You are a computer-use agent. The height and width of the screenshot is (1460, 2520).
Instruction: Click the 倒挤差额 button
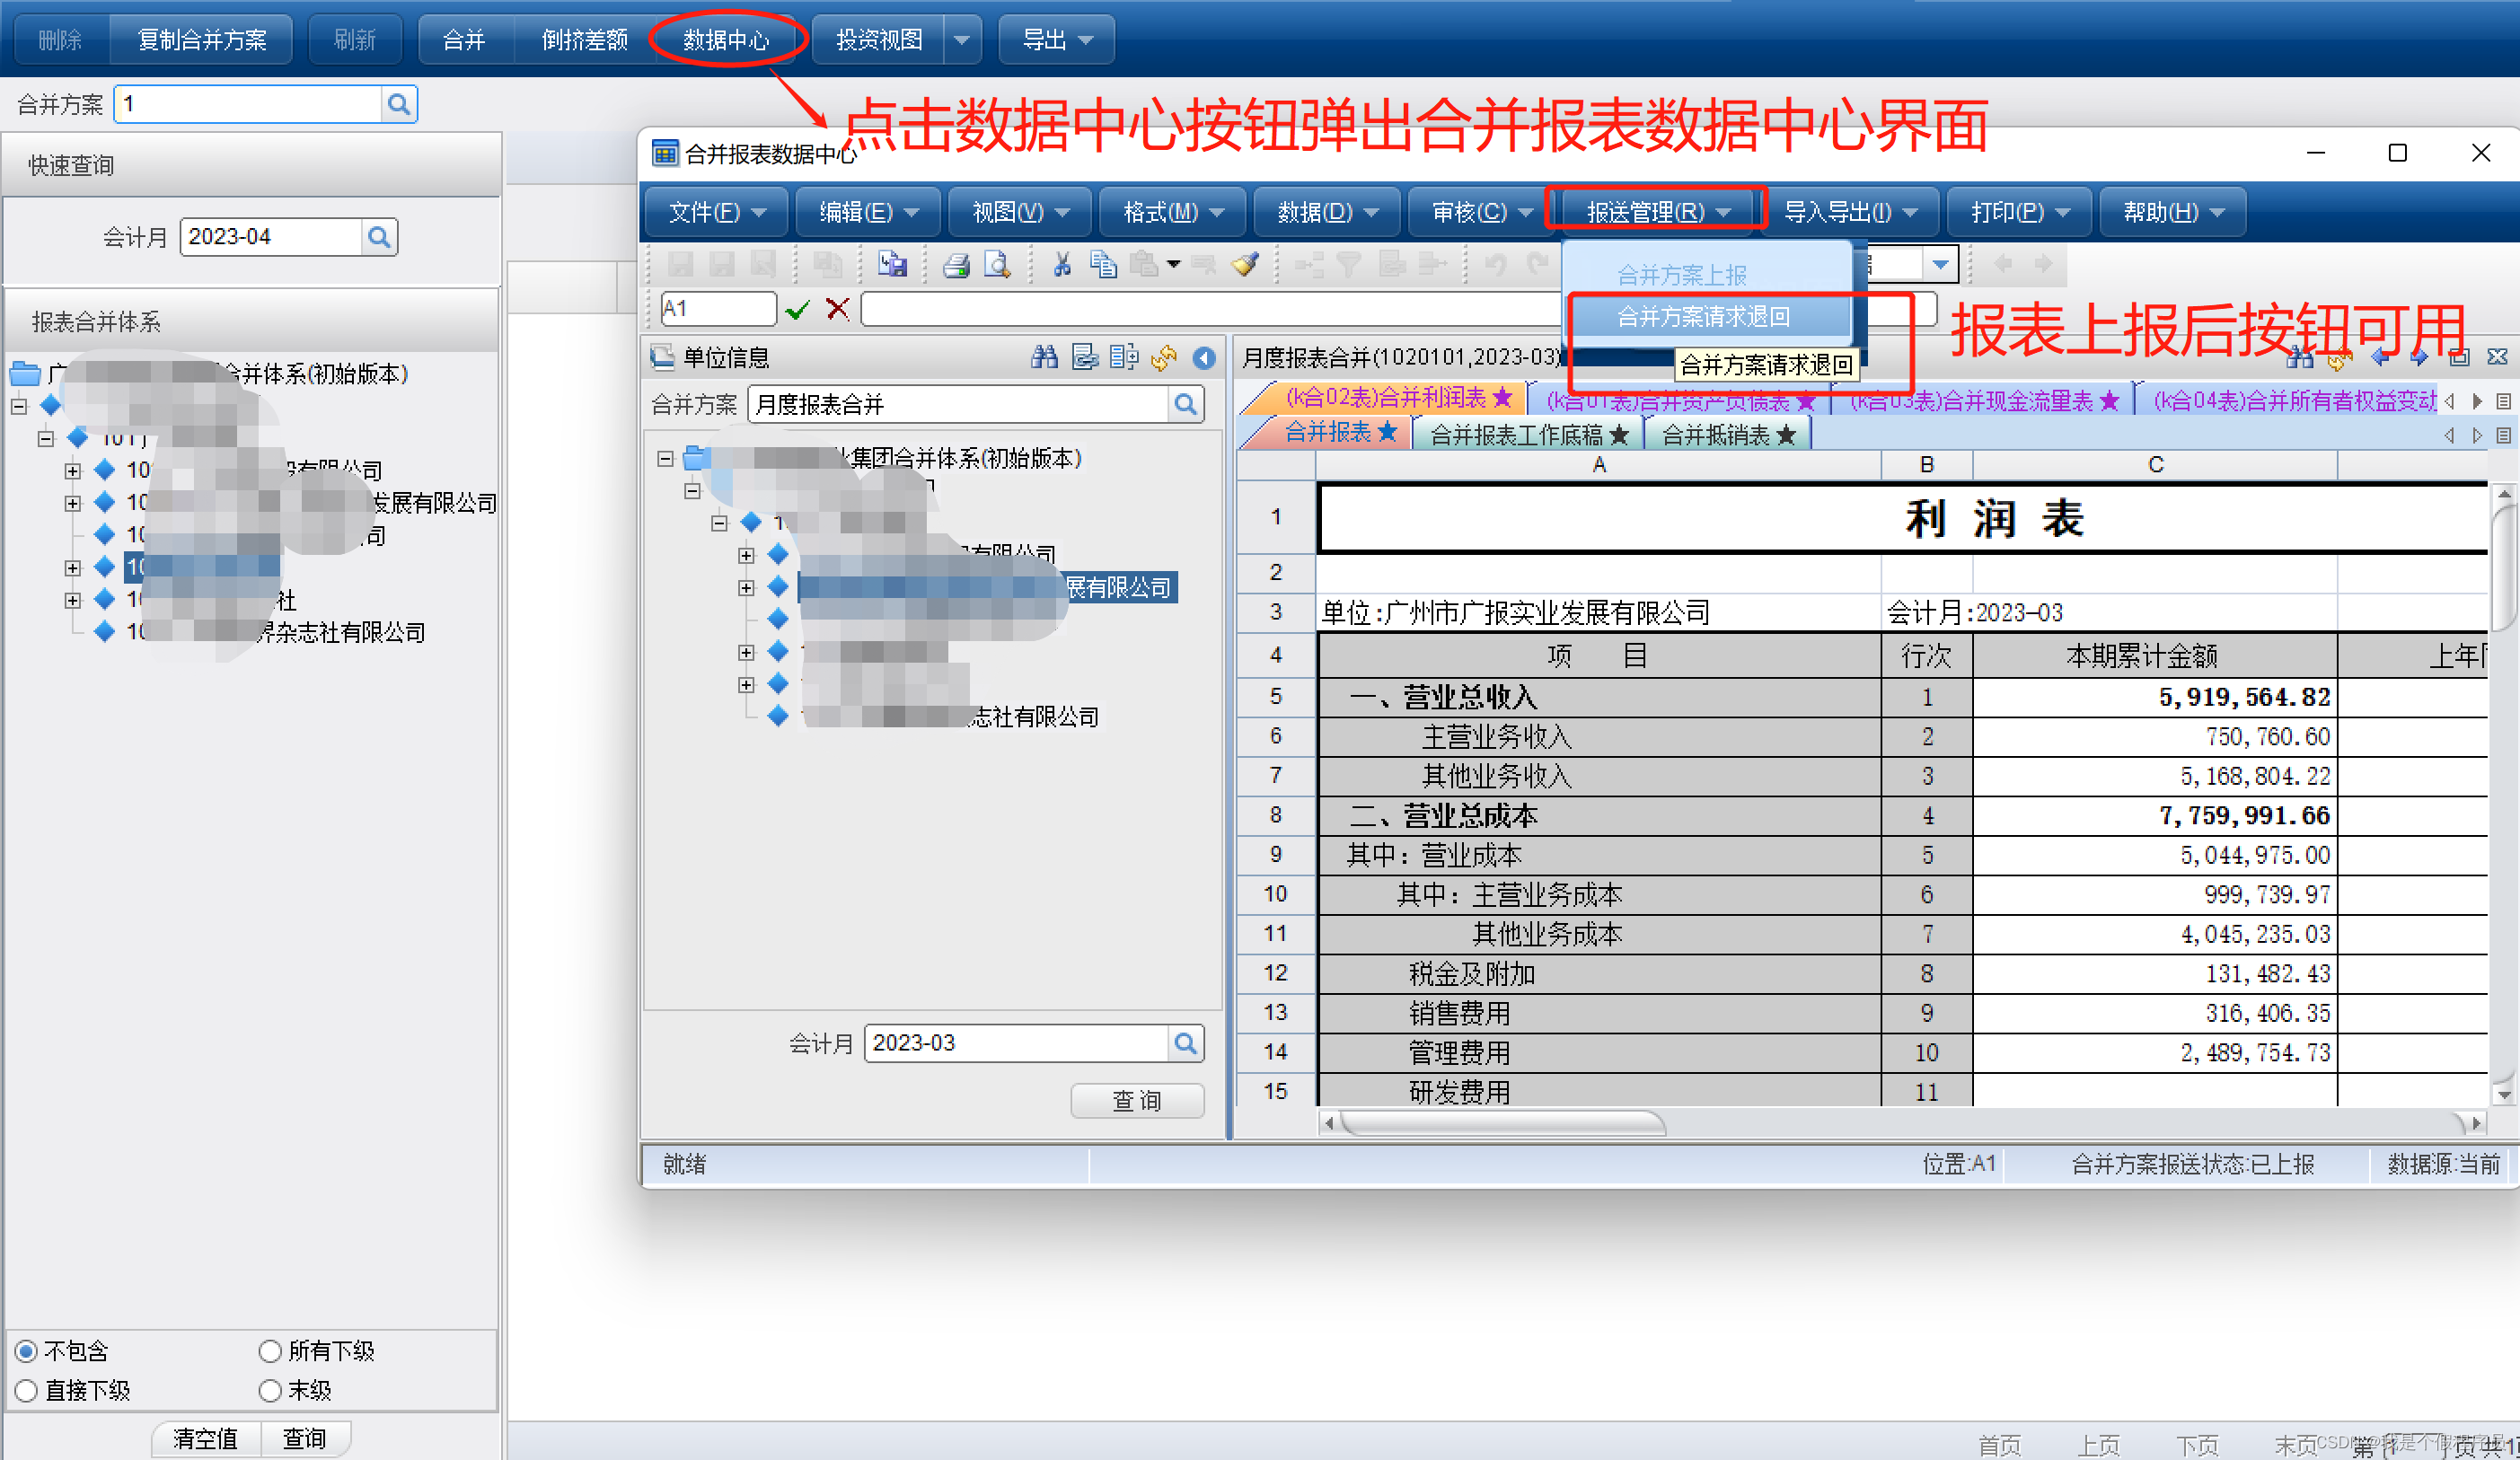click(585, 40)
